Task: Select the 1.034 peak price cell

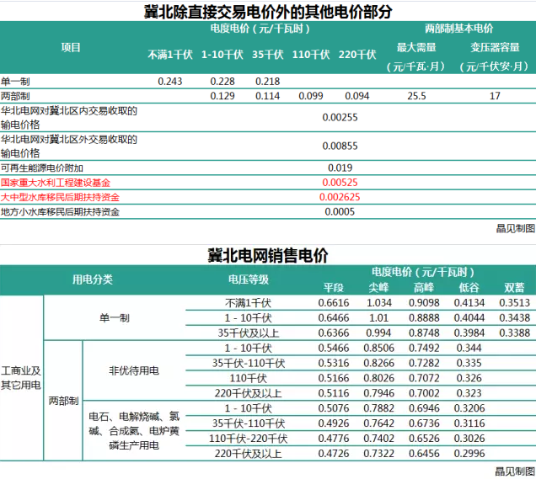Action: 378,301
